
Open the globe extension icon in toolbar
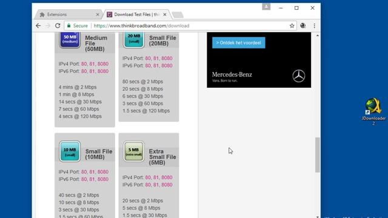303,25
